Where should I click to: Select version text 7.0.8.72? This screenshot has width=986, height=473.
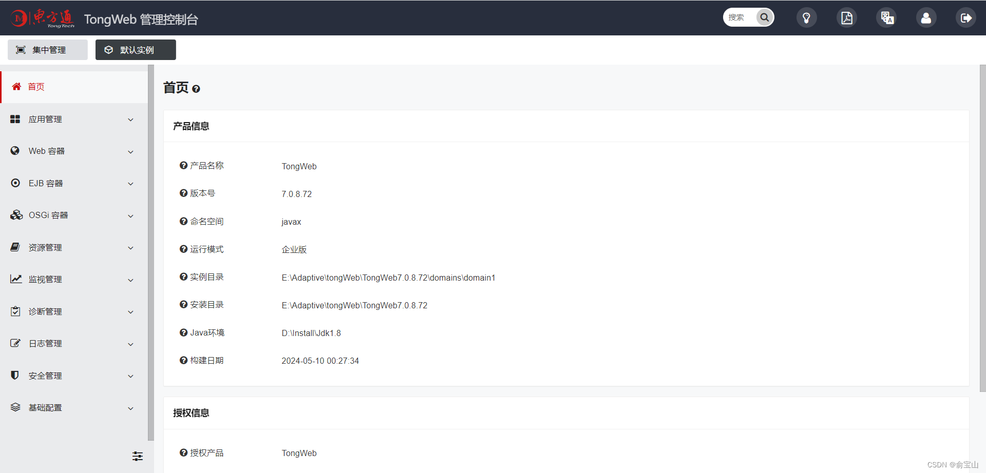click(x=297, y=194)
